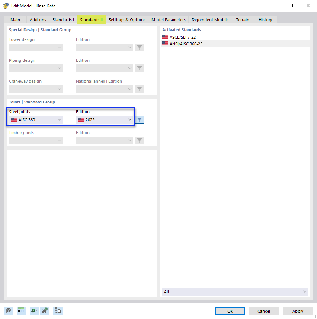Open the Model Parameters tab
Viewport: 317px width, 319px height.
click(x=169, y=20)
